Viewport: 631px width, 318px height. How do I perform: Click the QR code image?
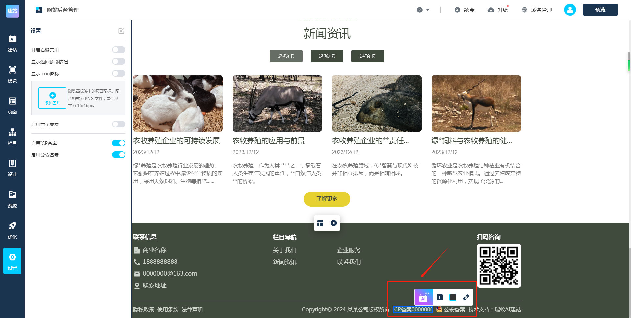coord(499,266)
